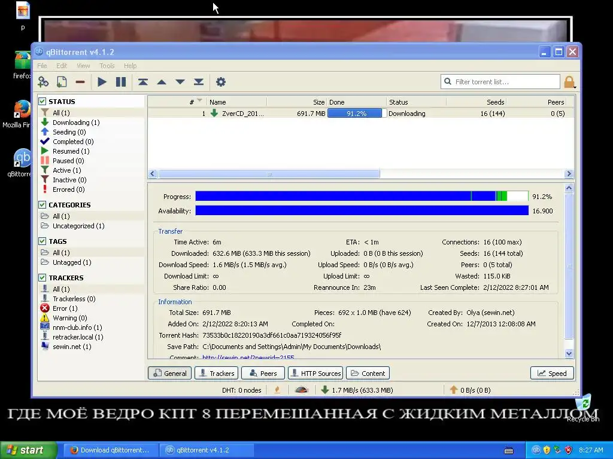Click the Move up queue arrow icon
Screen dimensions: 613x459
[162, 82]
